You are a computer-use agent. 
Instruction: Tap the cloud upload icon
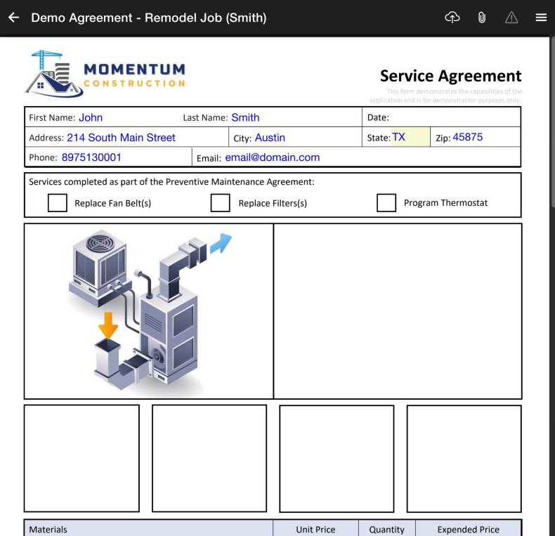click(x=452, y=18)
